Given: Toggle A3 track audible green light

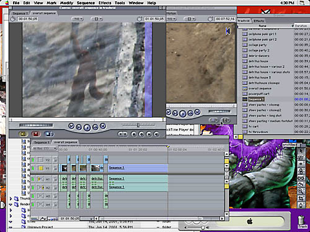Looking at the screenshot, I should click(33, 196).
